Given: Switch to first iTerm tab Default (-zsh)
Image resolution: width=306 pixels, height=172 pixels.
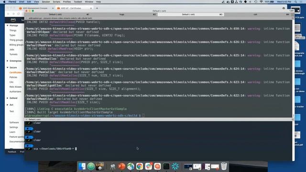Looking at the screenshot, I should point(58,14).
